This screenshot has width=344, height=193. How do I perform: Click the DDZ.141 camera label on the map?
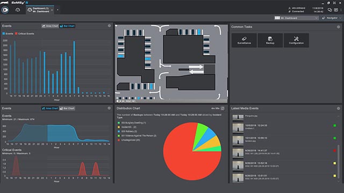[127, 101]
